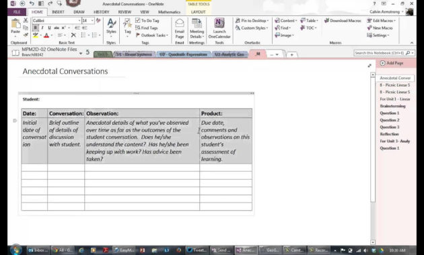The image size is (424, 255).
Task: Click New Macro
Action: point(380,28)
